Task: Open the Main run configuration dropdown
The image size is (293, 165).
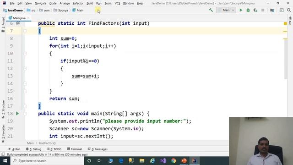Action: pos(226,10)
